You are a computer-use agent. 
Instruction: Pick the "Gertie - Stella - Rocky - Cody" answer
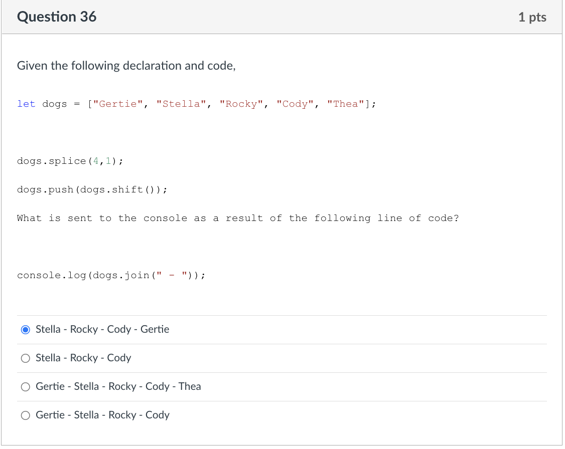click(x=25, y=415)
